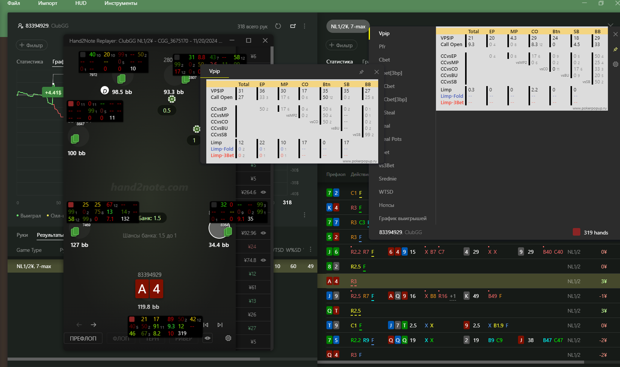This screenshot has width=620, height=367.
Task: Select Cbet below Pfr in the popup list
Action: point(384,60)
